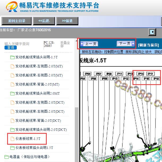Open folder 发动机舱线束插头说明-1.5T
The height and width of the screenshot is (162, 162).
tap(36, 57)
